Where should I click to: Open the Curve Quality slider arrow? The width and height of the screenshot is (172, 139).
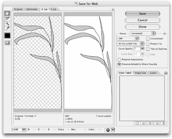pyautogui.click(x=142, y=49)
